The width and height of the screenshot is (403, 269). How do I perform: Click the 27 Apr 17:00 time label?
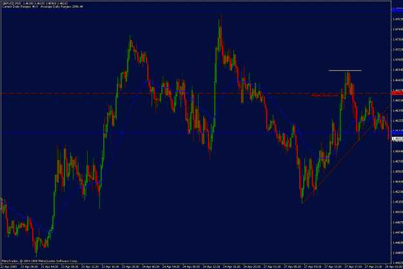click(353, 266)
